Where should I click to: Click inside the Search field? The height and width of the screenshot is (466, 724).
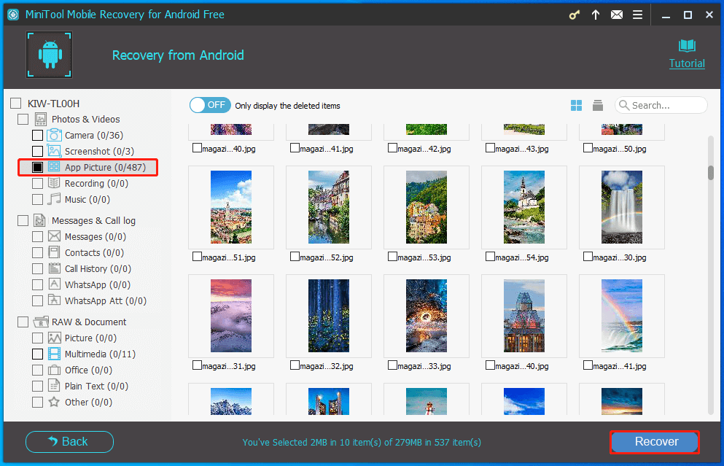coord(660,105)
